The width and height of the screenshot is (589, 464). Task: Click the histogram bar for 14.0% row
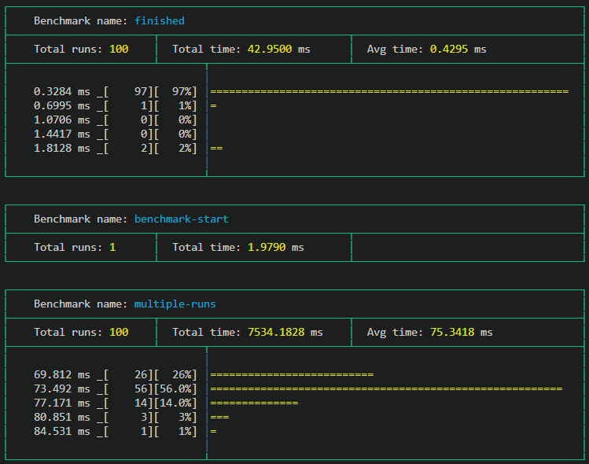click(254, 403)
